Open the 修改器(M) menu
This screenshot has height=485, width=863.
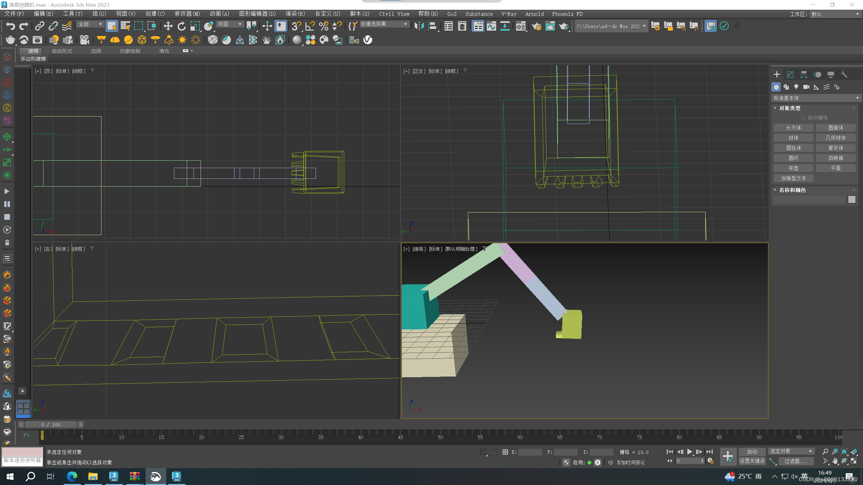coord(187,14)
